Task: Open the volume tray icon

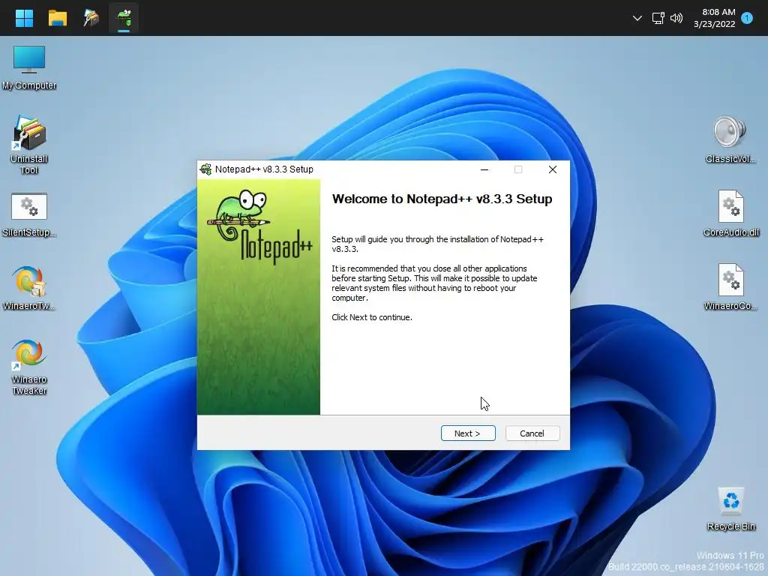Action: [x=676, y=18]
